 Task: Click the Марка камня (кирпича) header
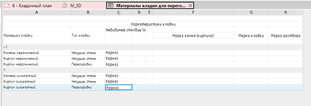[x=193, y=36]
